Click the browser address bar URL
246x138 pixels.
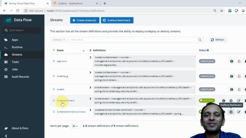(x=76, y=11)
